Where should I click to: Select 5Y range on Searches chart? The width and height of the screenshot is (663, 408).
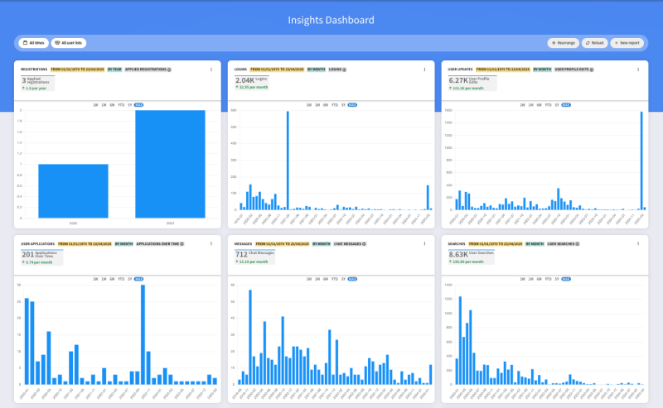tap(557, 279)
